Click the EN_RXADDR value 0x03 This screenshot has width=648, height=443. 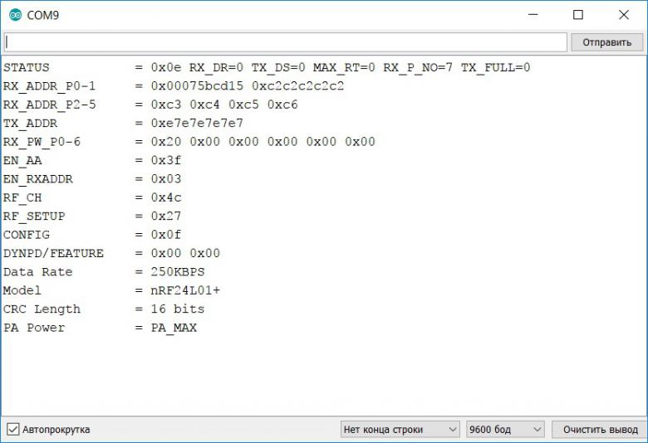(x=166, y=178)
